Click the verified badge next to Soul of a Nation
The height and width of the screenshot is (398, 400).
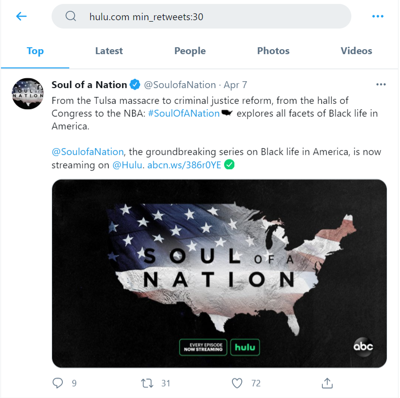(x=134, y=84)
